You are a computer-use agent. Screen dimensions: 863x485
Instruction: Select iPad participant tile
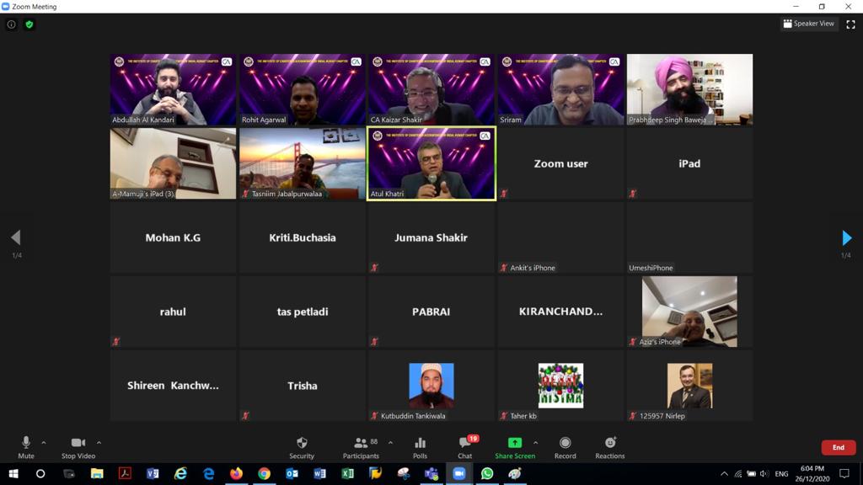tap(689, 163)
